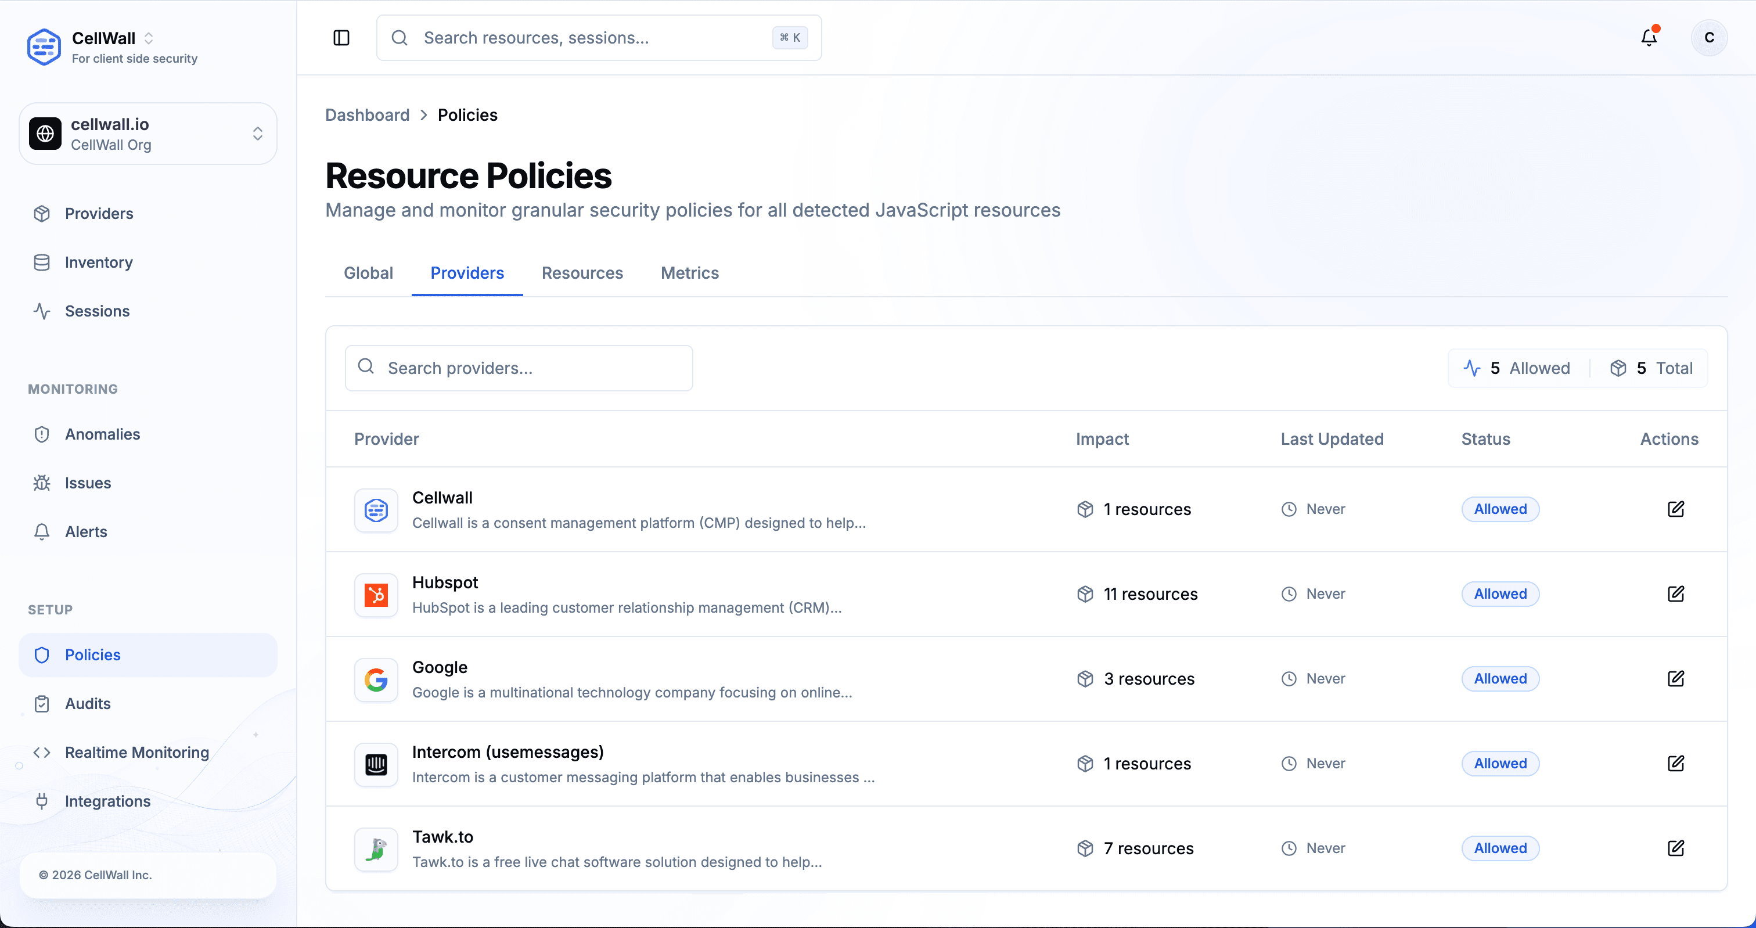
Task: Click the Hubspot provider name
Action: pyautogui.click(x=445, y=582)
